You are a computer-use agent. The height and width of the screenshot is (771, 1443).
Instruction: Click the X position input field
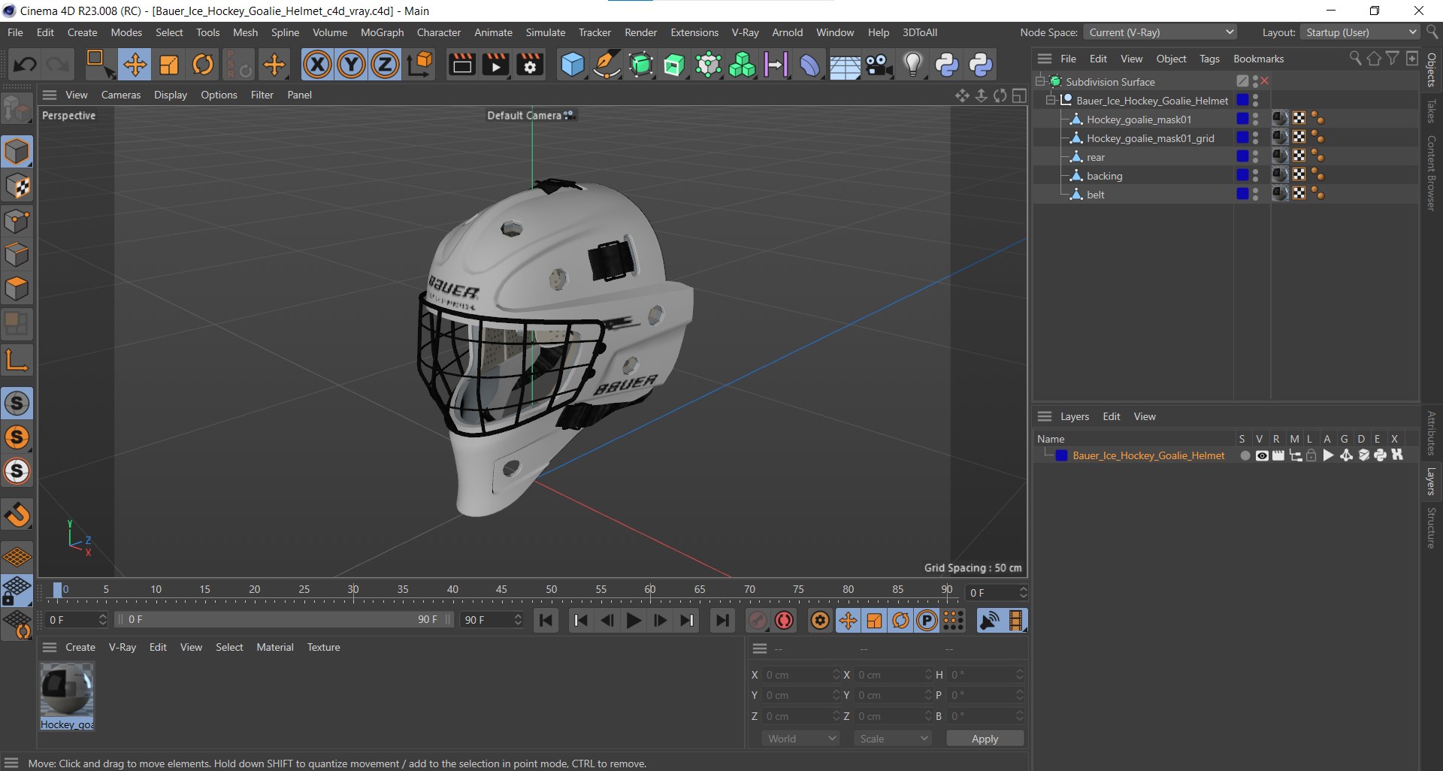click(x=801, y=675)
